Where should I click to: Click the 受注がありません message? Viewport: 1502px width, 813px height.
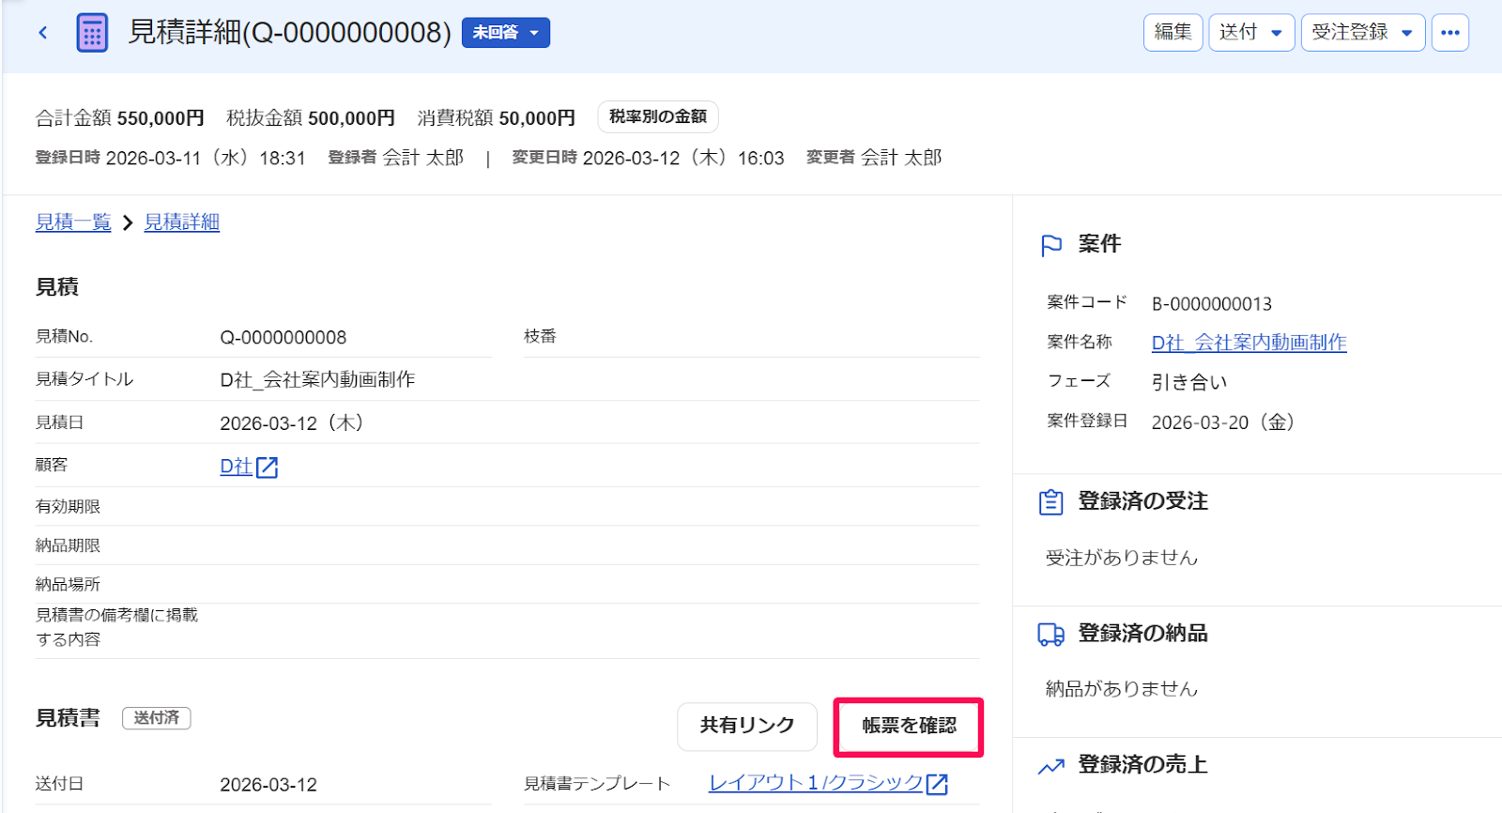[x=1122, y=558]
